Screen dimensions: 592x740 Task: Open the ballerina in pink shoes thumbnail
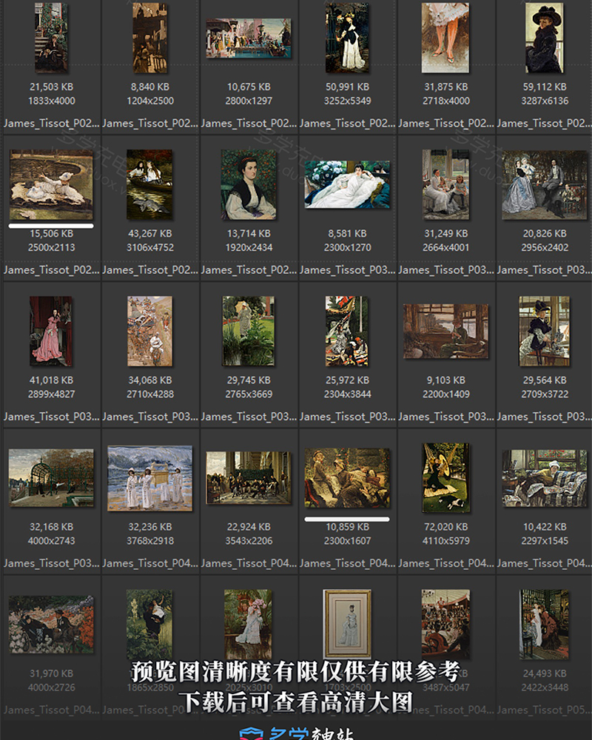(446, 37)
